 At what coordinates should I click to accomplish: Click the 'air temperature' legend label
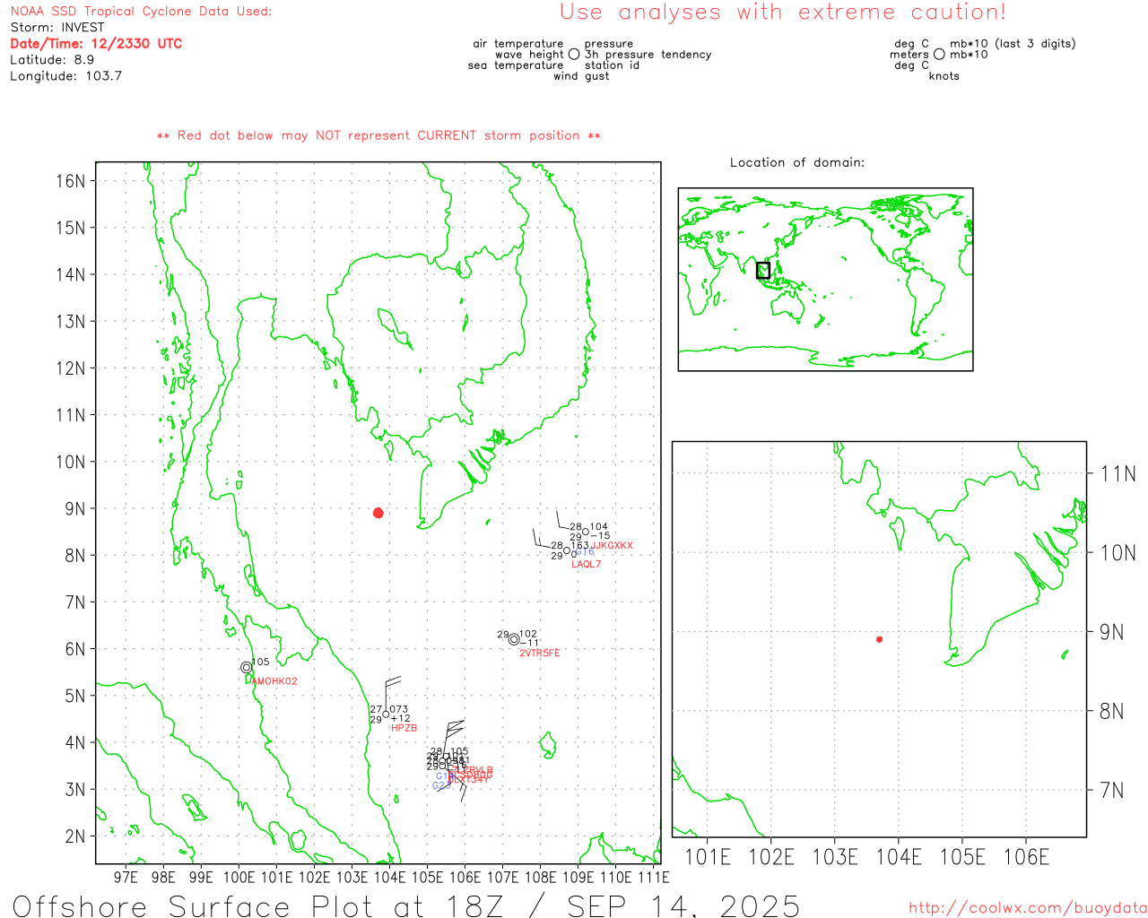[518, 44]
